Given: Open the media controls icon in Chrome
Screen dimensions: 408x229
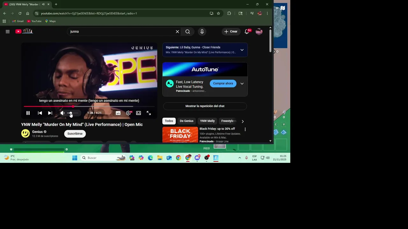Looking at the screenshot, I should point(252,13).
